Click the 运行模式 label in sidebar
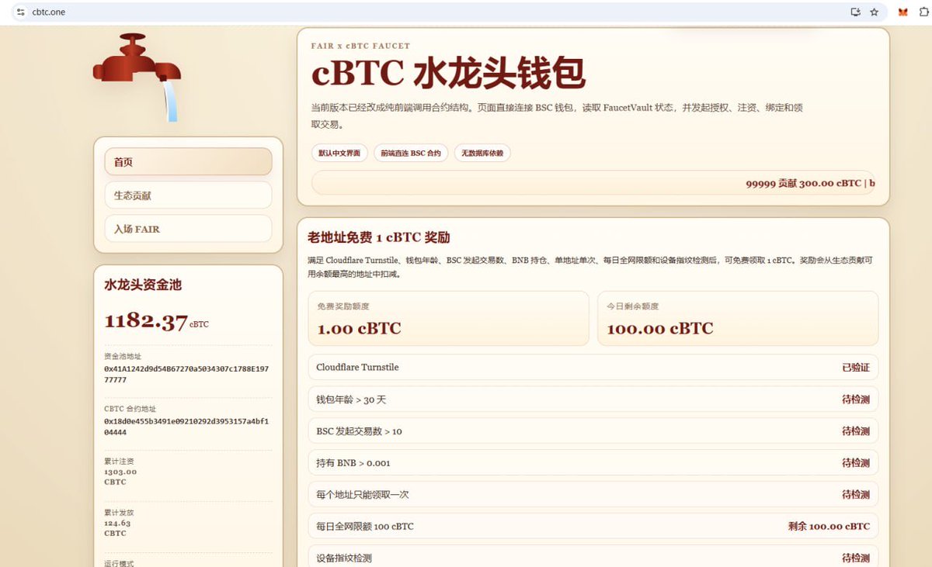Image resolution: width=932 pixels, height=567 pixels. pyautogui.click(x=119, y=563)
